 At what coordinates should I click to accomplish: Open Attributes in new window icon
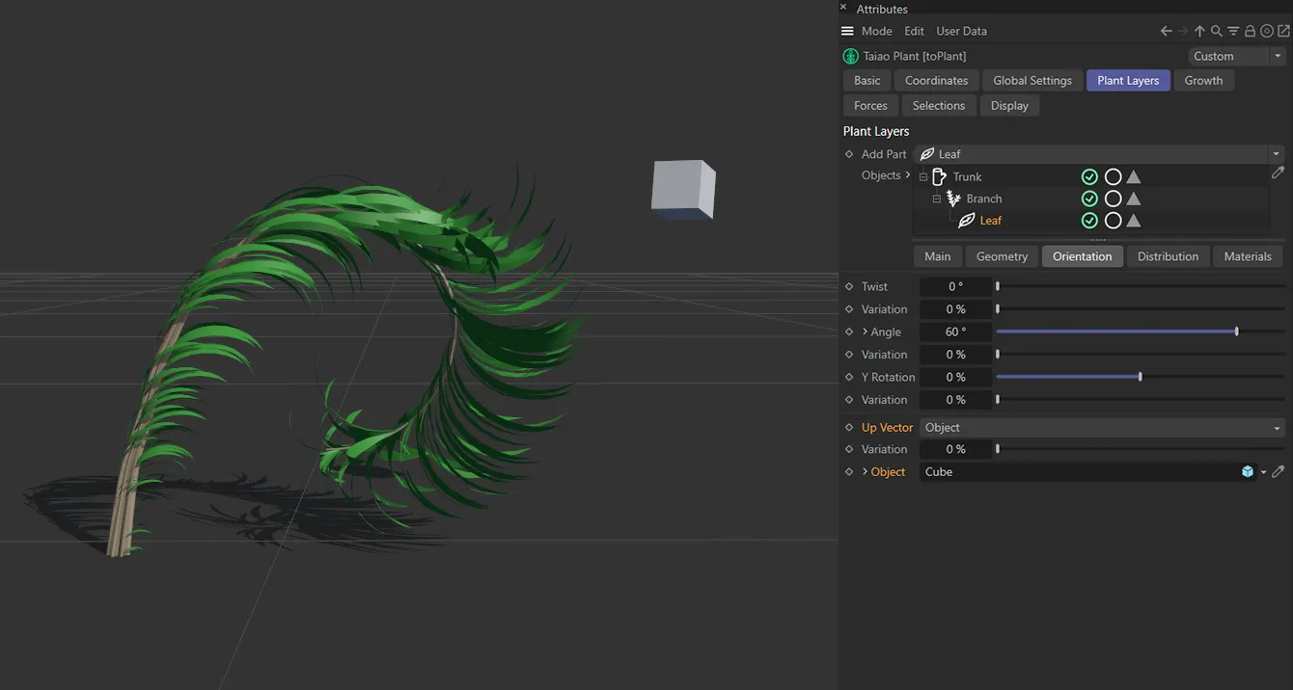1282,31
